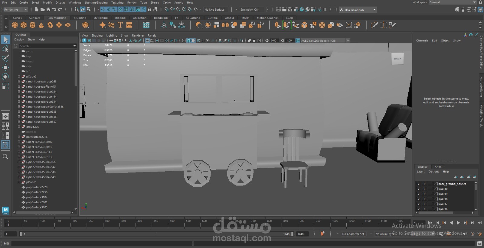
Task: Select the Move tool in toolbox
Action: pos(5,67)
